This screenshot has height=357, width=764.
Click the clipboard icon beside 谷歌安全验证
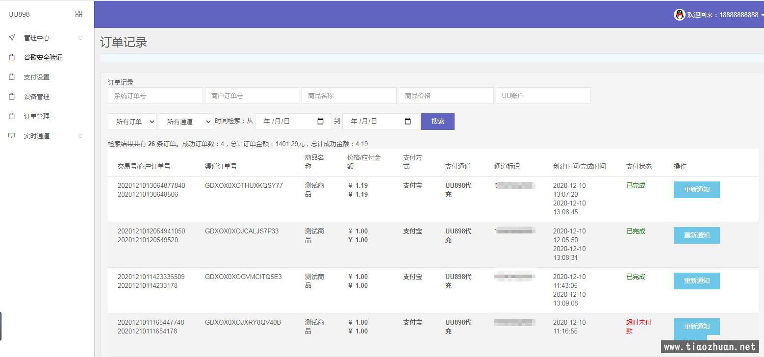tap(12, 57)
